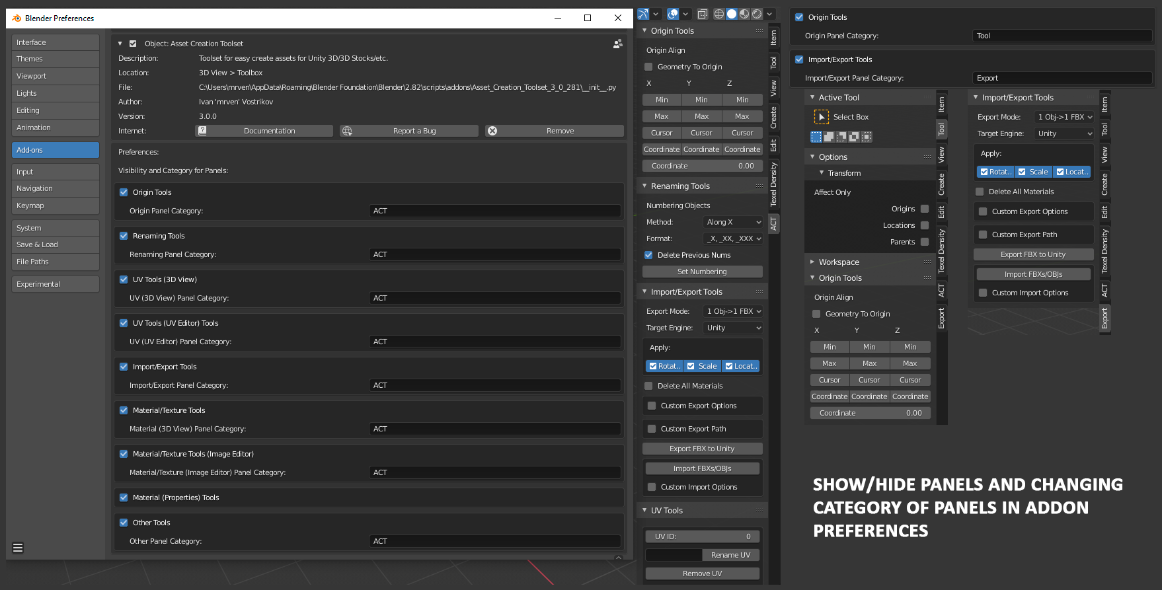Click Export FBX to Unity in left panel
Image resolution: width=1162 pixels, height=590 pixels.
point(702,449)
